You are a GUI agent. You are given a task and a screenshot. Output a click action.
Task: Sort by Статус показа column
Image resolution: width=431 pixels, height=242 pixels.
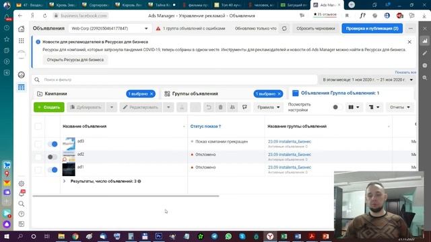[x=205, y=126]
